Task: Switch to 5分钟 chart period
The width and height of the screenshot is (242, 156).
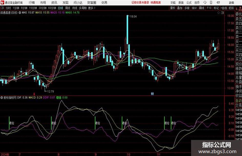Action: (x=24, y=8)
